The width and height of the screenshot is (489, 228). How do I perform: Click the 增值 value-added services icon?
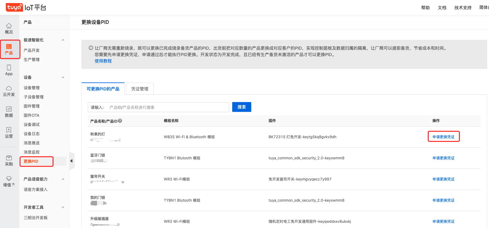click(9, 179)
